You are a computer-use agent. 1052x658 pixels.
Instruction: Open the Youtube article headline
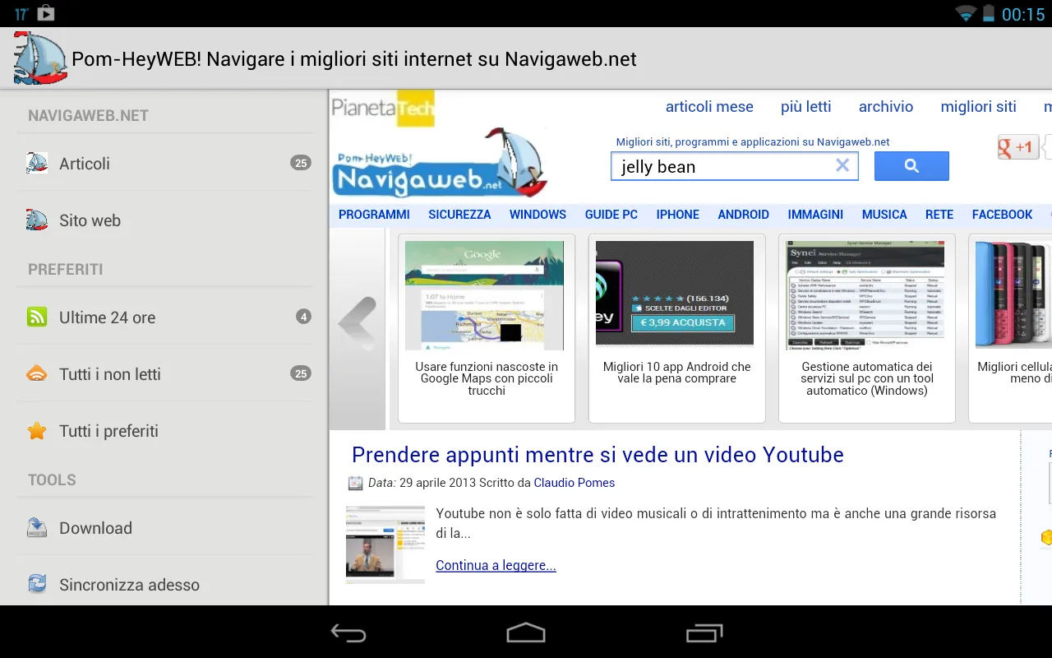pos(598,455)
